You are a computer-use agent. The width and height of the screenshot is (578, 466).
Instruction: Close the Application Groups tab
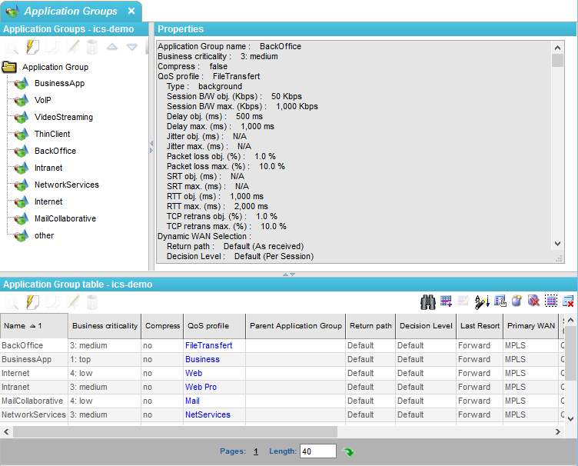(x=131, y=12)
